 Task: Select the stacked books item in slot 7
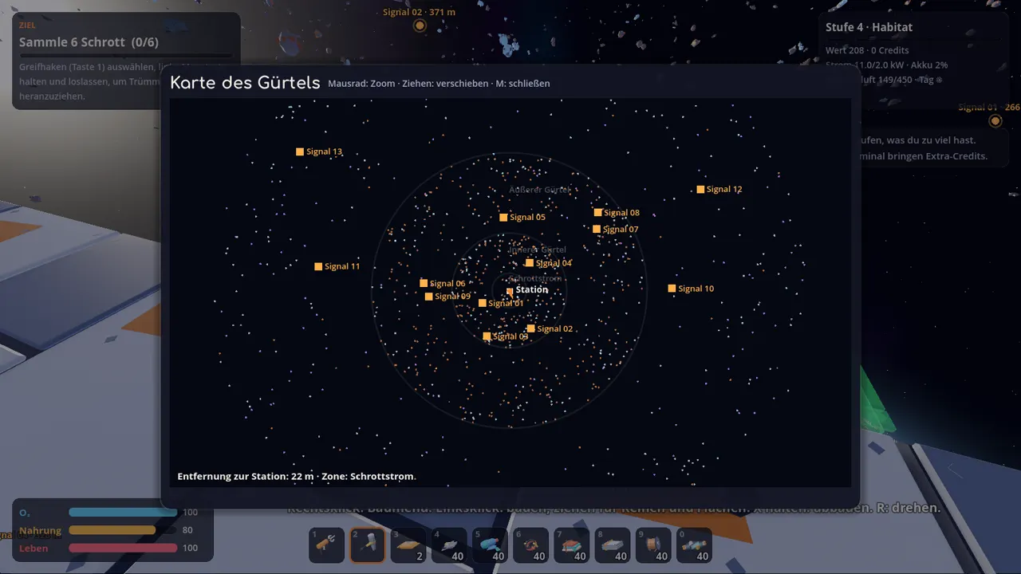(x=572, y=545)
